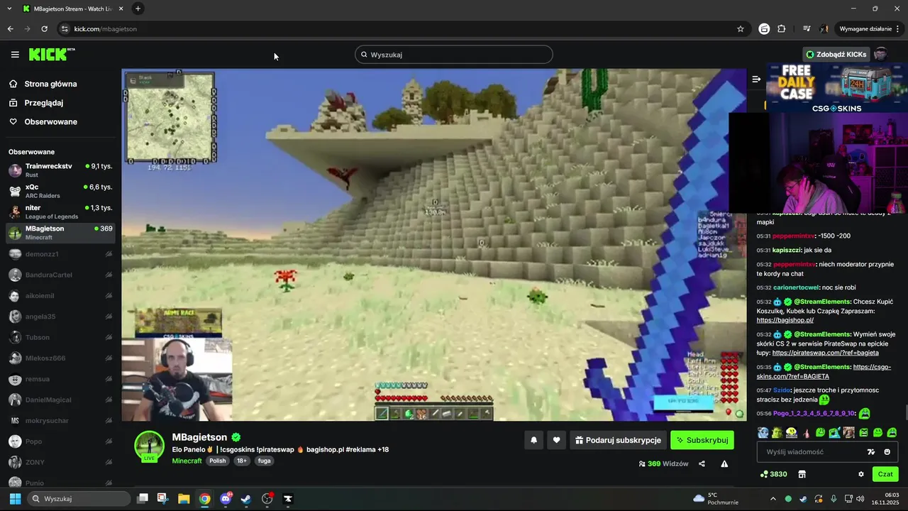Viewport: 908px width, 511px height.
Task: Open browser extensions puzzle icon
Action: (x=782, y=29)
